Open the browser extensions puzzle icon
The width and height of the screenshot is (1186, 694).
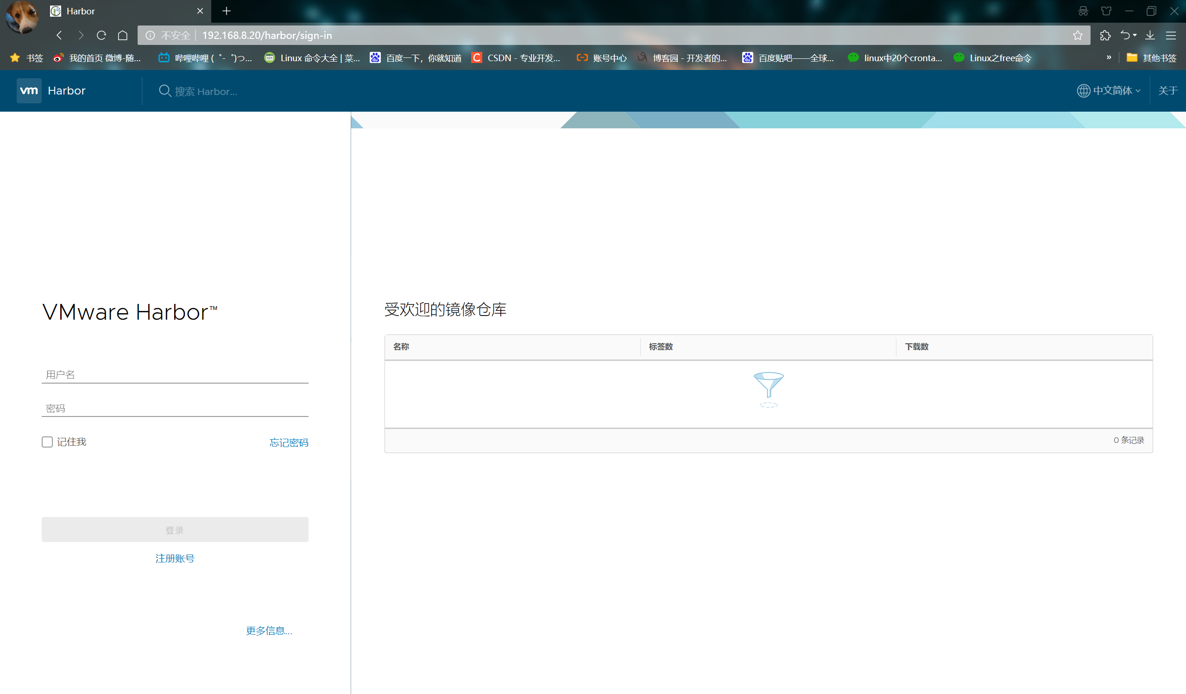tap(1105, 35)
